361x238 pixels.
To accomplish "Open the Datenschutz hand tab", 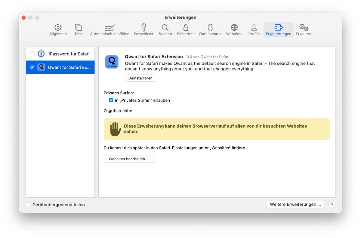I will click(x=210, y=30).
